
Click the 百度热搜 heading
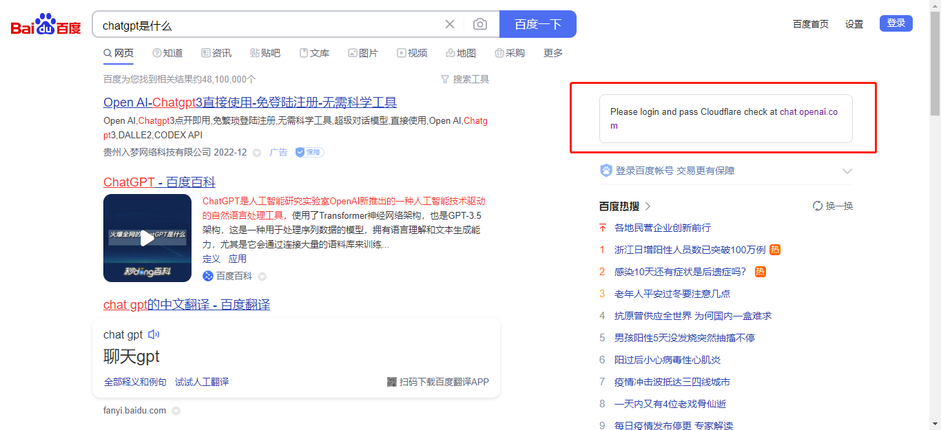tap(619, 206)
